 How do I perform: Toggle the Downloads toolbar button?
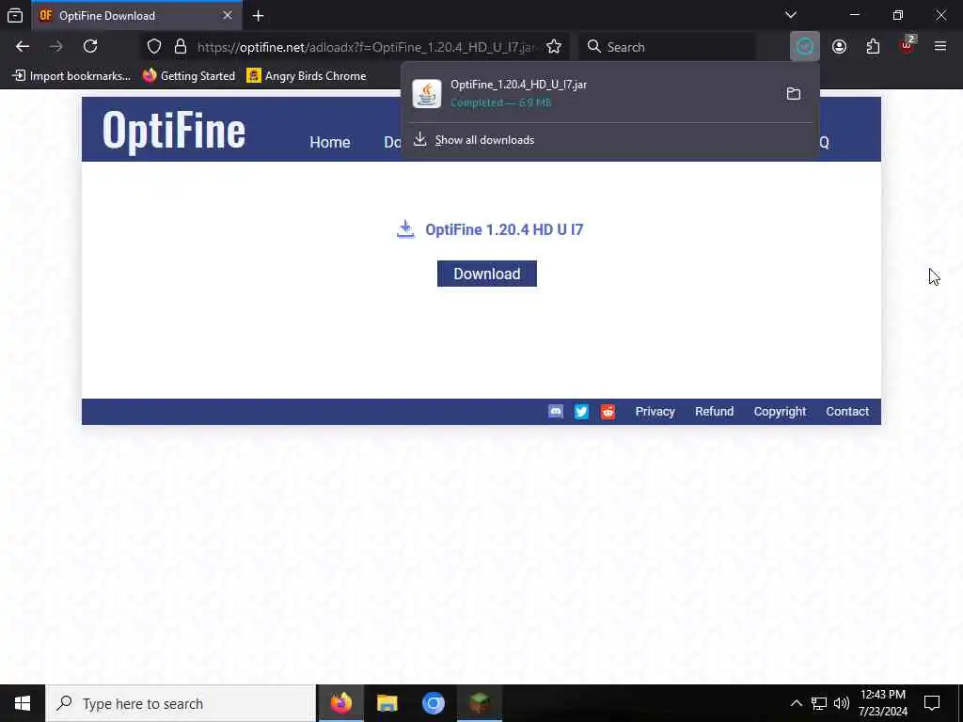tap(805, 47)
